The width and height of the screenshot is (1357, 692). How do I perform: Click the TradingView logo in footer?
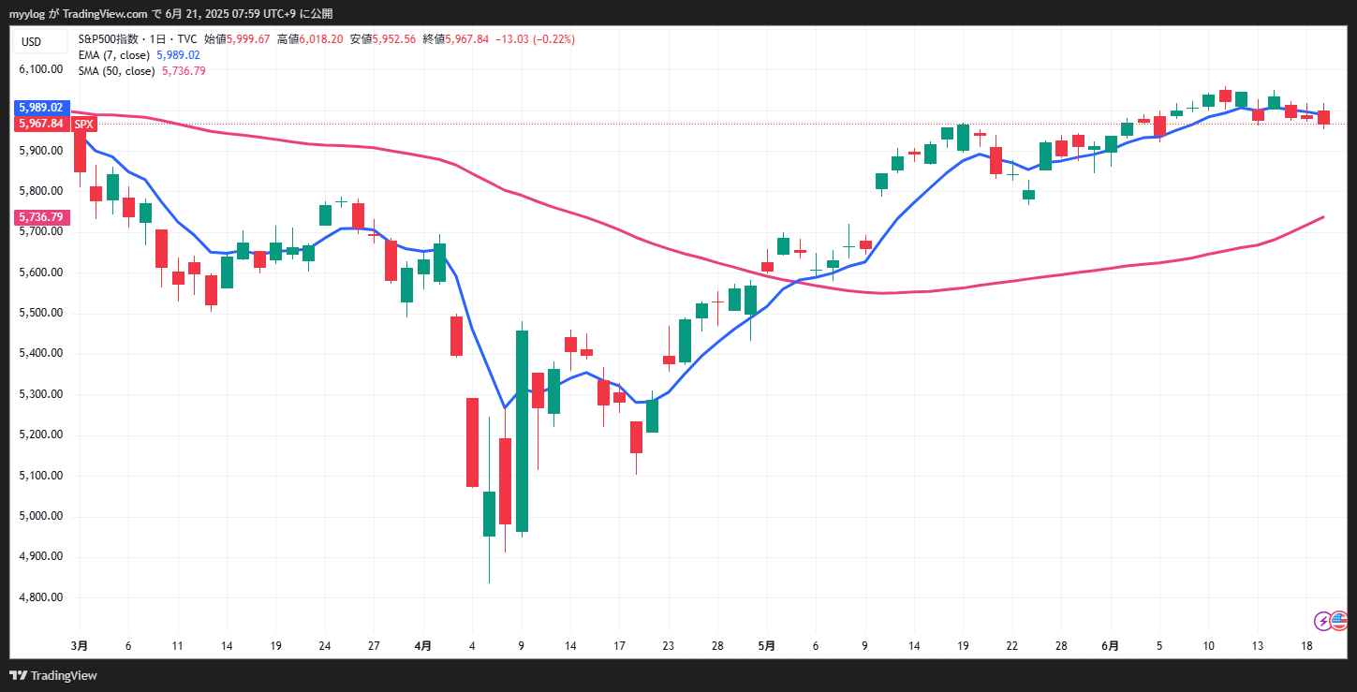click(x=54, y=675)
